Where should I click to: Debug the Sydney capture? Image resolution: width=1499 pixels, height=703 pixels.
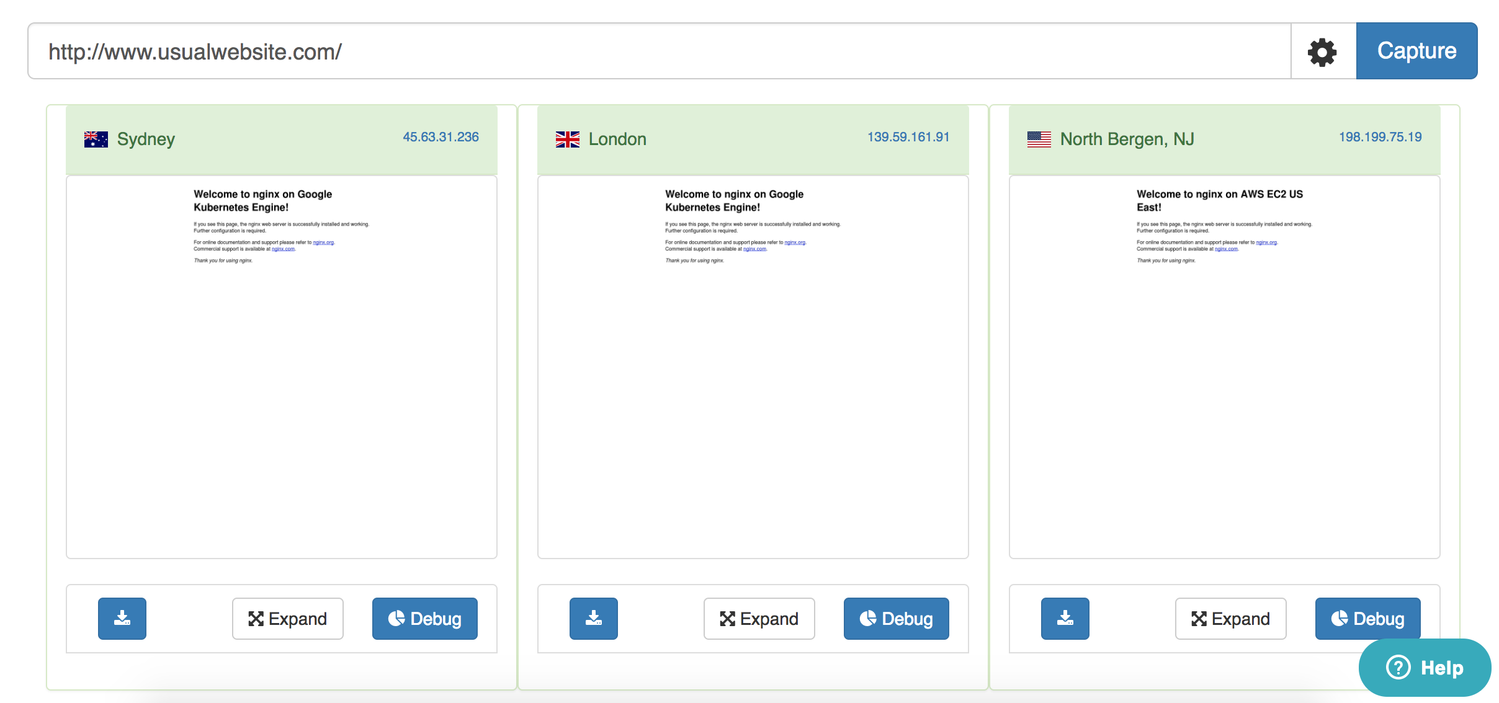[425, 618]
